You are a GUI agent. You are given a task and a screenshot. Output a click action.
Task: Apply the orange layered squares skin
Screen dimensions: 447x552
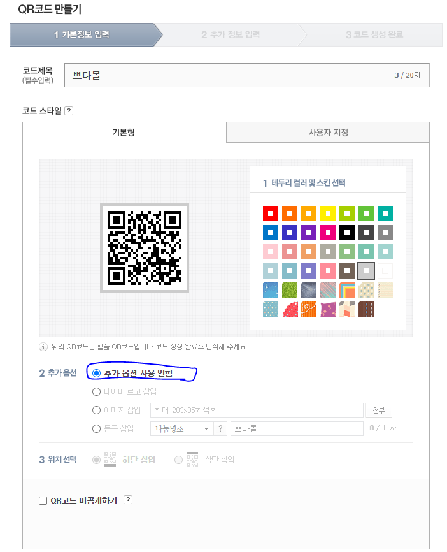pyautogui.click(x=347, y=290)
